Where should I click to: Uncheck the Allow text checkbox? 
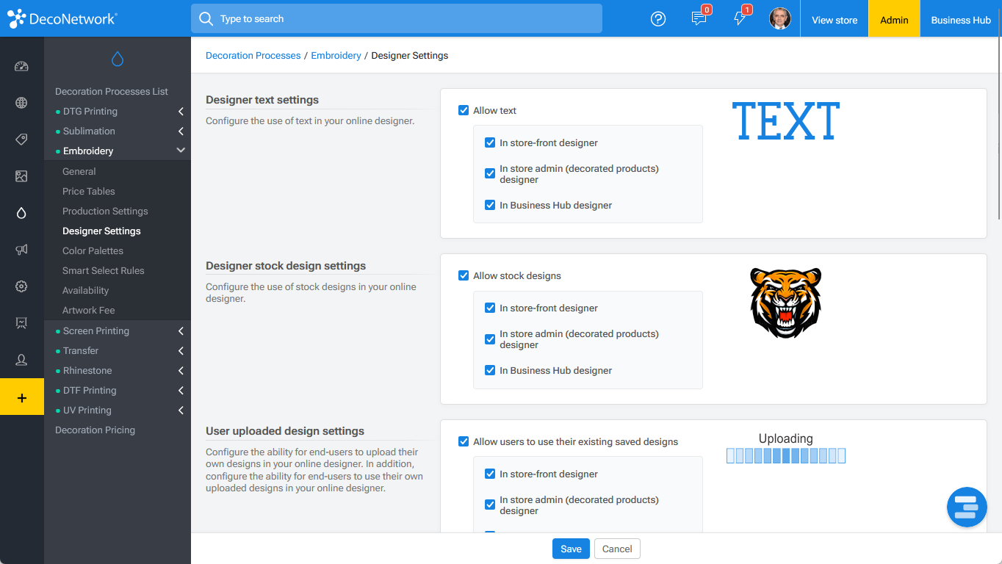464,110
